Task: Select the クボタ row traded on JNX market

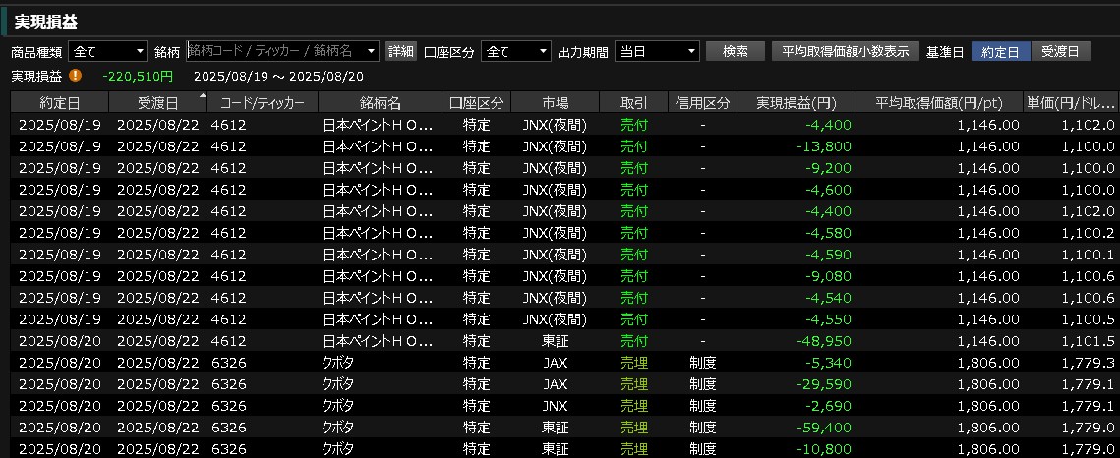Action: pyautogui.click(x=560, y=406)
